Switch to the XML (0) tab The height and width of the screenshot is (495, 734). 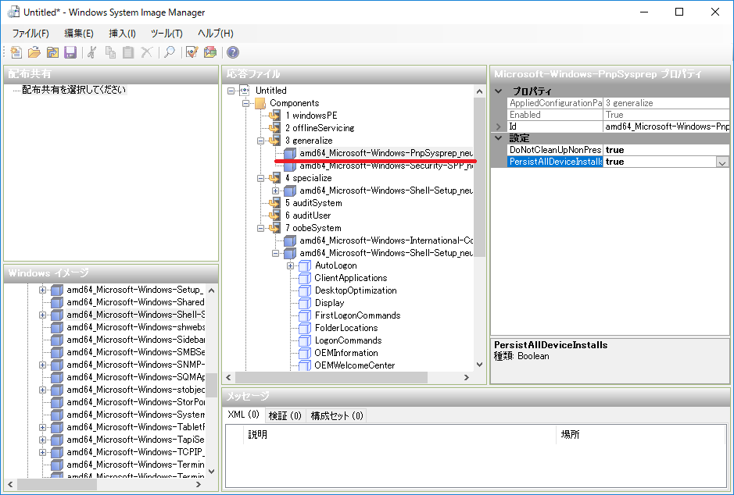pyautogui.click(x=243, y=415)
